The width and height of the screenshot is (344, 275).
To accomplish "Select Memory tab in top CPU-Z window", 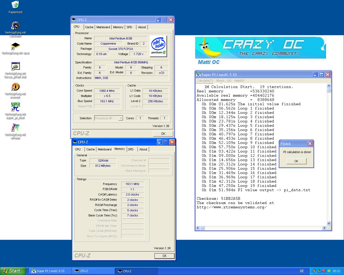I will (x=118, y=27).
